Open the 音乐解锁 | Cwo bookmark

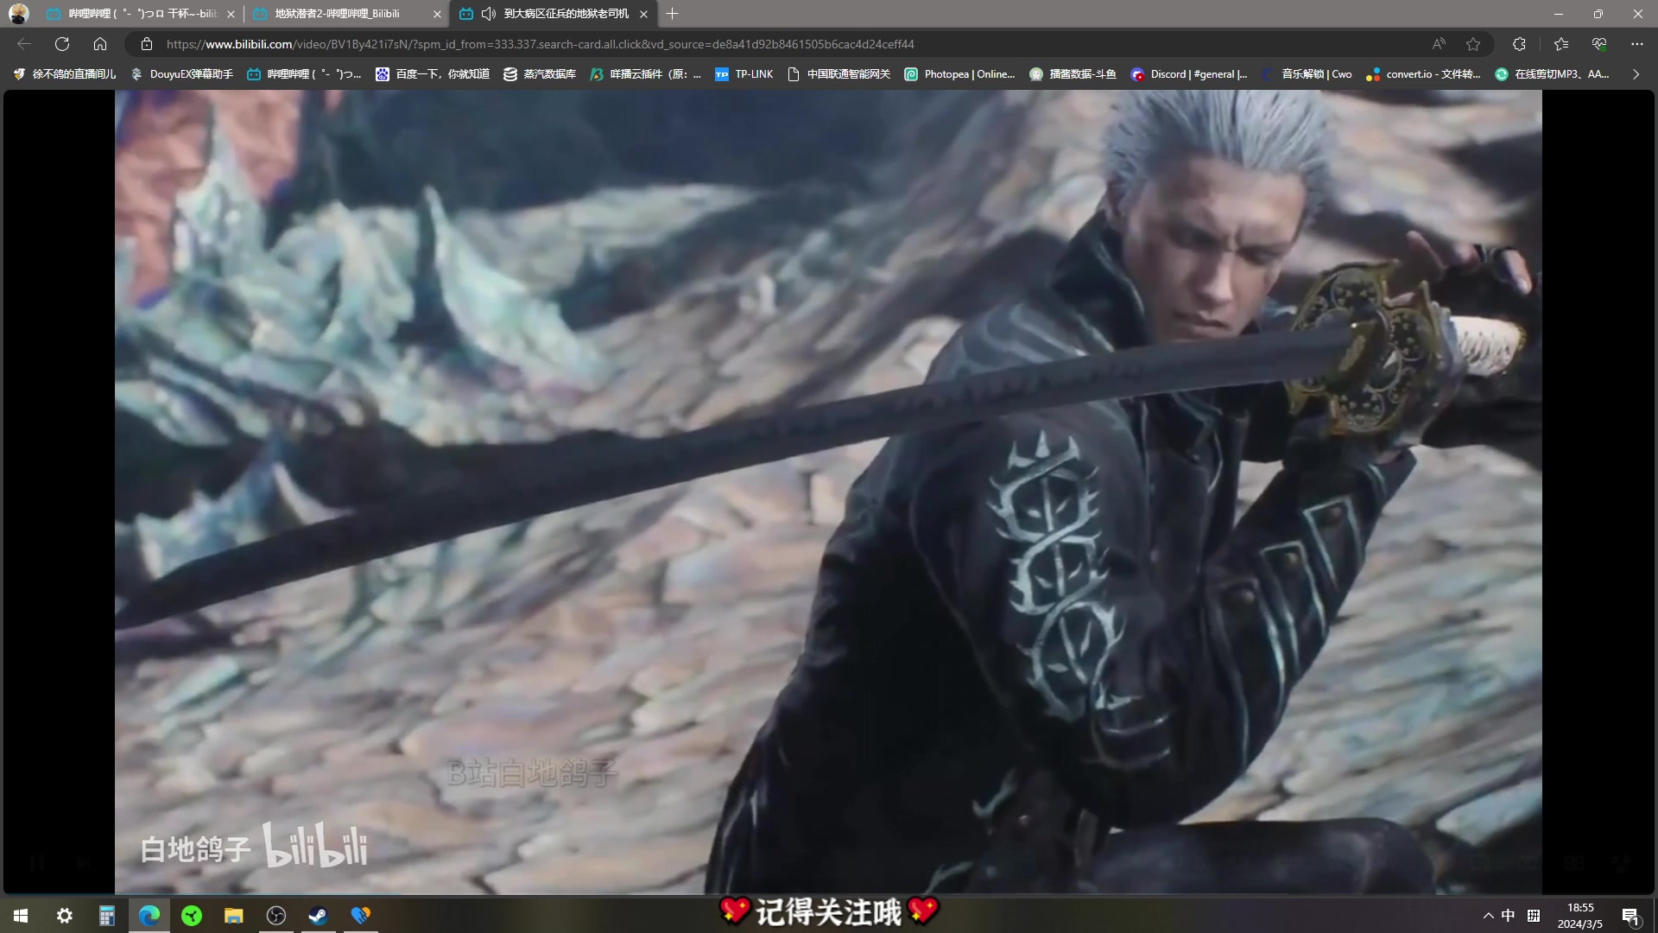1307,74
